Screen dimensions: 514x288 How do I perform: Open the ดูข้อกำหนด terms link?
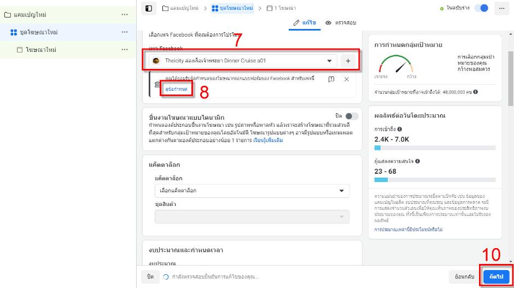[x=176, y=89]
